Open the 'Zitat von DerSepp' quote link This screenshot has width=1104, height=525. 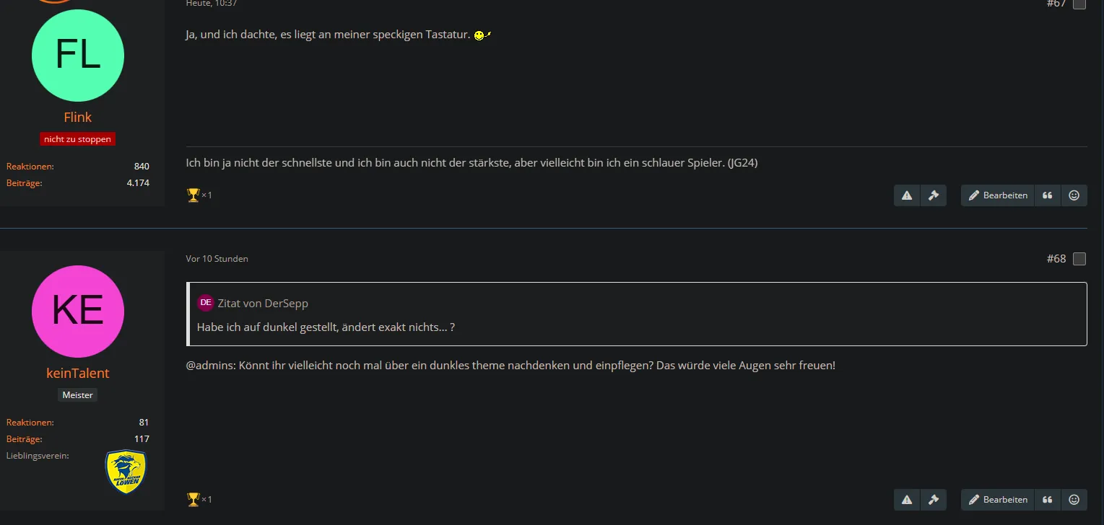(263, 304)
